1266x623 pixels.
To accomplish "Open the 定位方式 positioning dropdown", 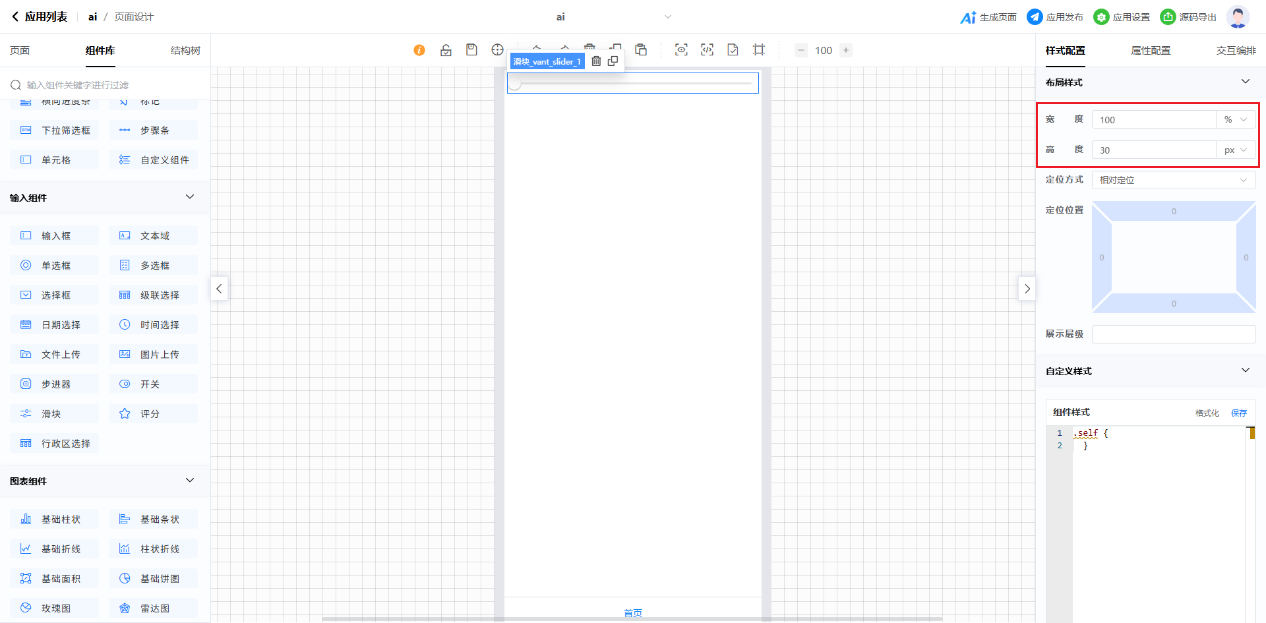I will [1173, 180].
